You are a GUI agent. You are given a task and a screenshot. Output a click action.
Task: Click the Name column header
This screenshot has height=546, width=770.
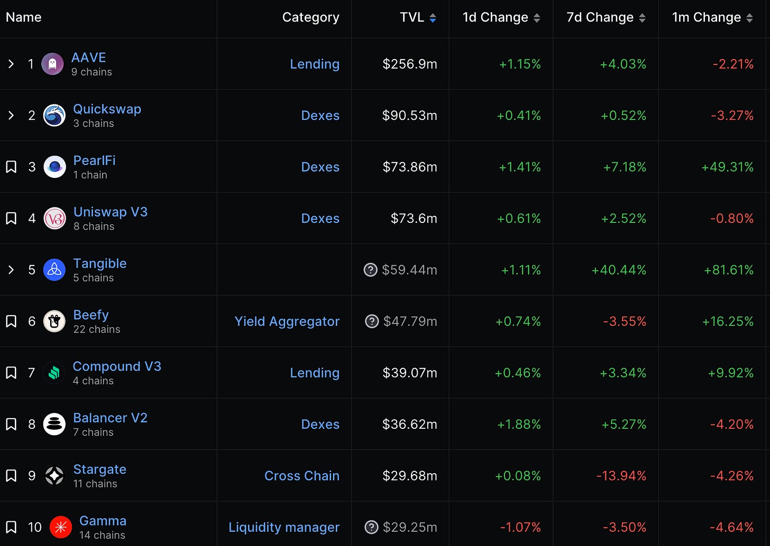coord(24,17)
